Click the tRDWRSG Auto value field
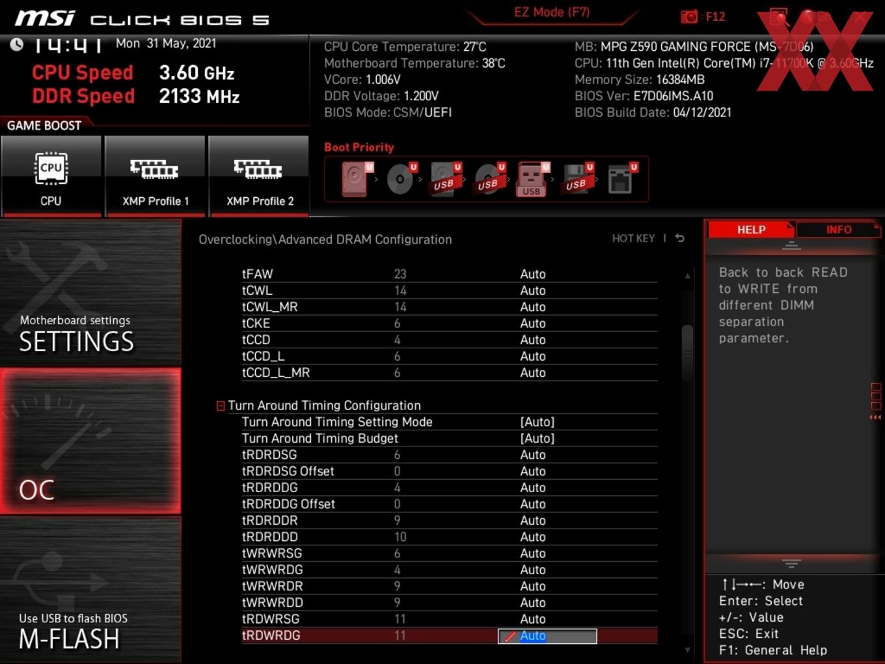Image resolution: width=885 pixels, height=664 pixels. coord(533,619)
